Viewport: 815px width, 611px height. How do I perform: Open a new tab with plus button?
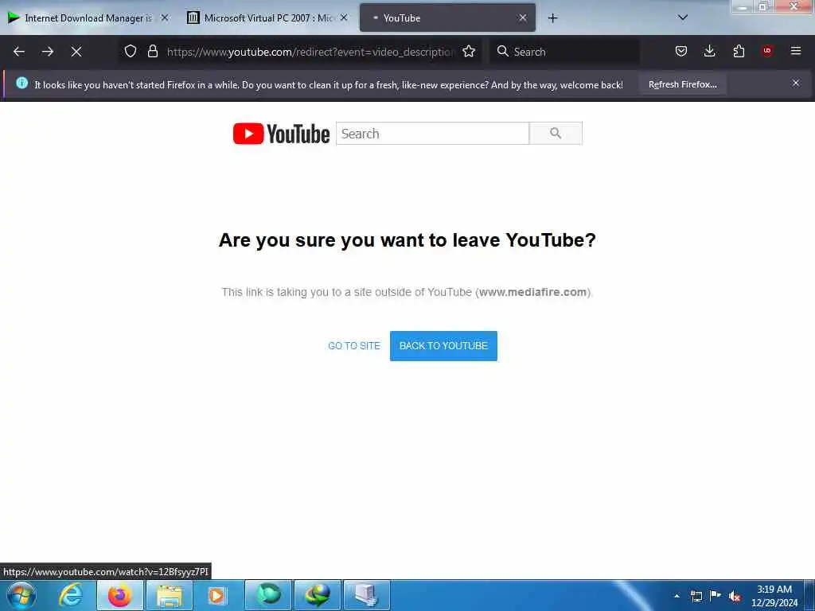(x=552, y=18)
